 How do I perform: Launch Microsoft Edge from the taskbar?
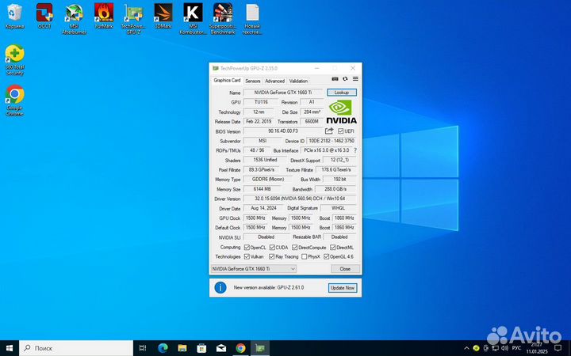point(163,348)
